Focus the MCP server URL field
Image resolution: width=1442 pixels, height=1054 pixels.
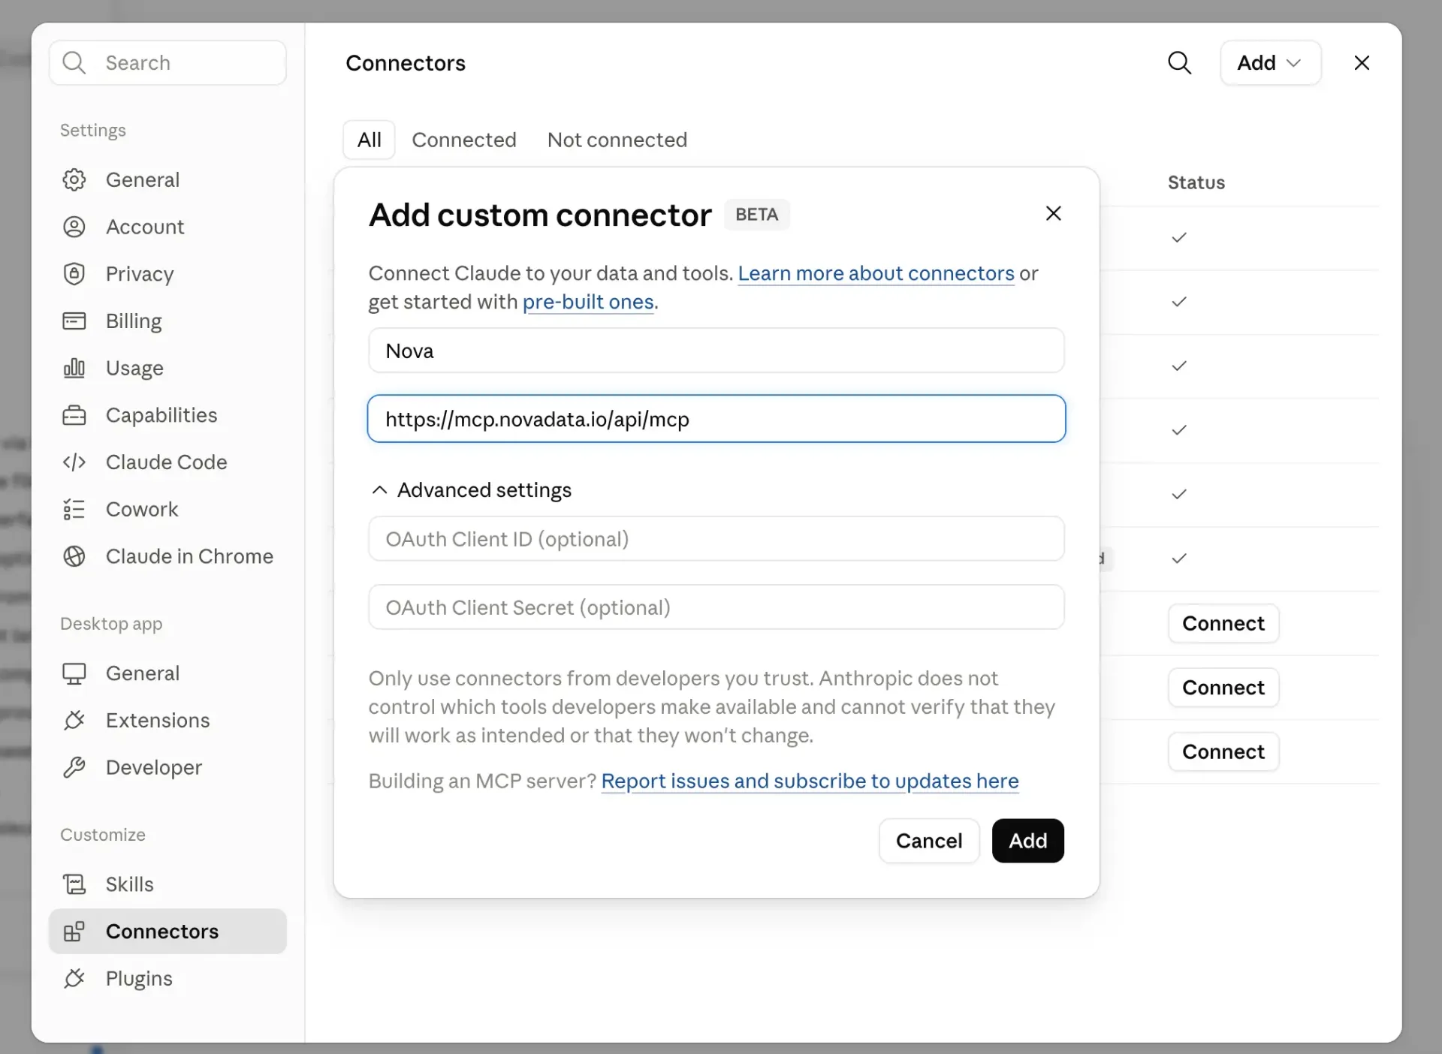tap(716, 419)
